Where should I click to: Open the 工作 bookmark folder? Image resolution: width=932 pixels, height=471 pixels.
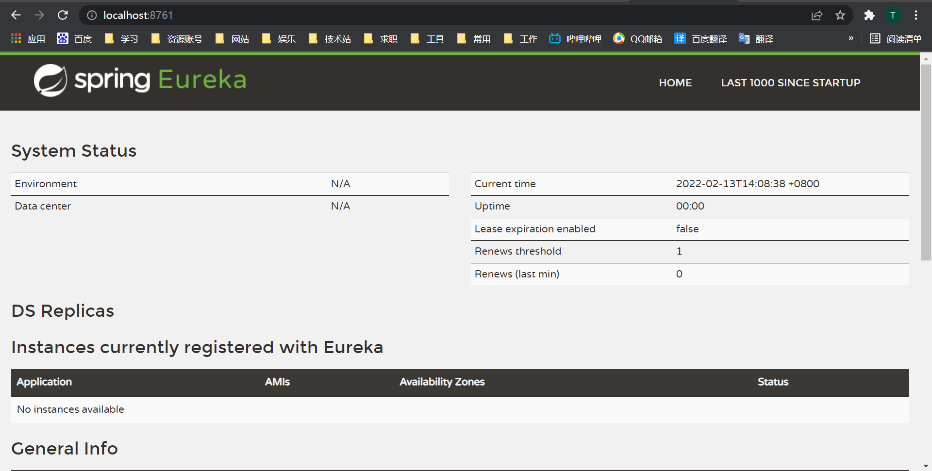[x=520, y=39]
